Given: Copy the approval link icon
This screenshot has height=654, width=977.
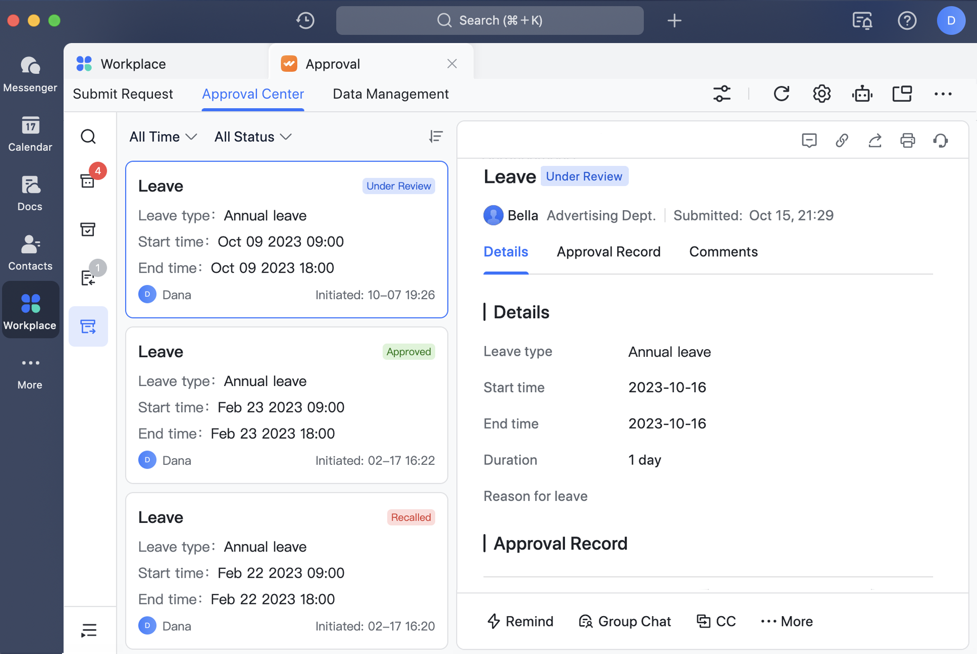Looking at the screenshot, I should 842,140.
